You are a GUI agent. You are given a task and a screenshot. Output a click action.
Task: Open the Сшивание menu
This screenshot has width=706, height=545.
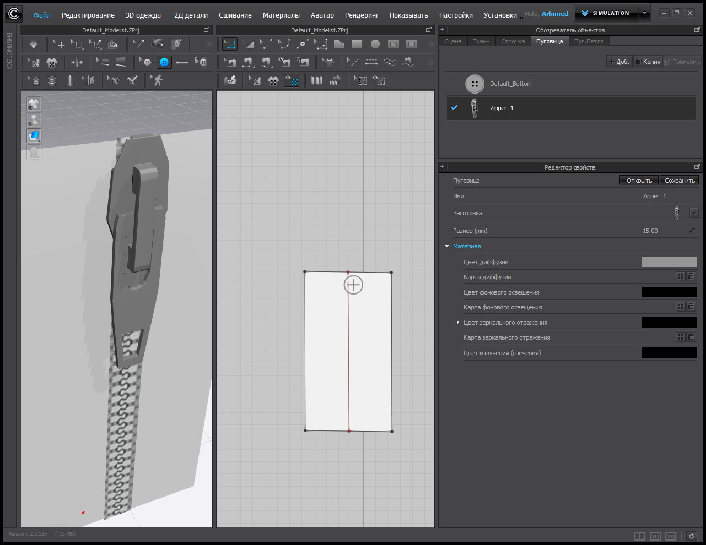pos(235,15)
